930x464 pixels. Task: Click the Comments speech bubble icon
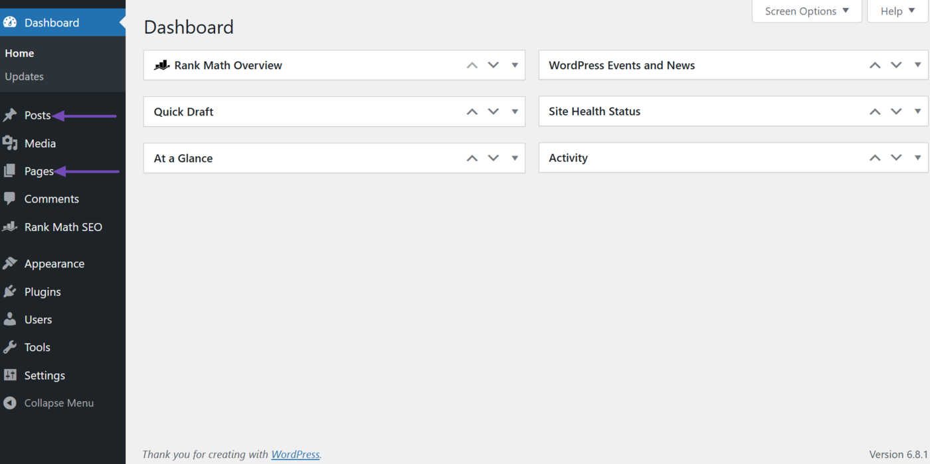pos(10,199)
